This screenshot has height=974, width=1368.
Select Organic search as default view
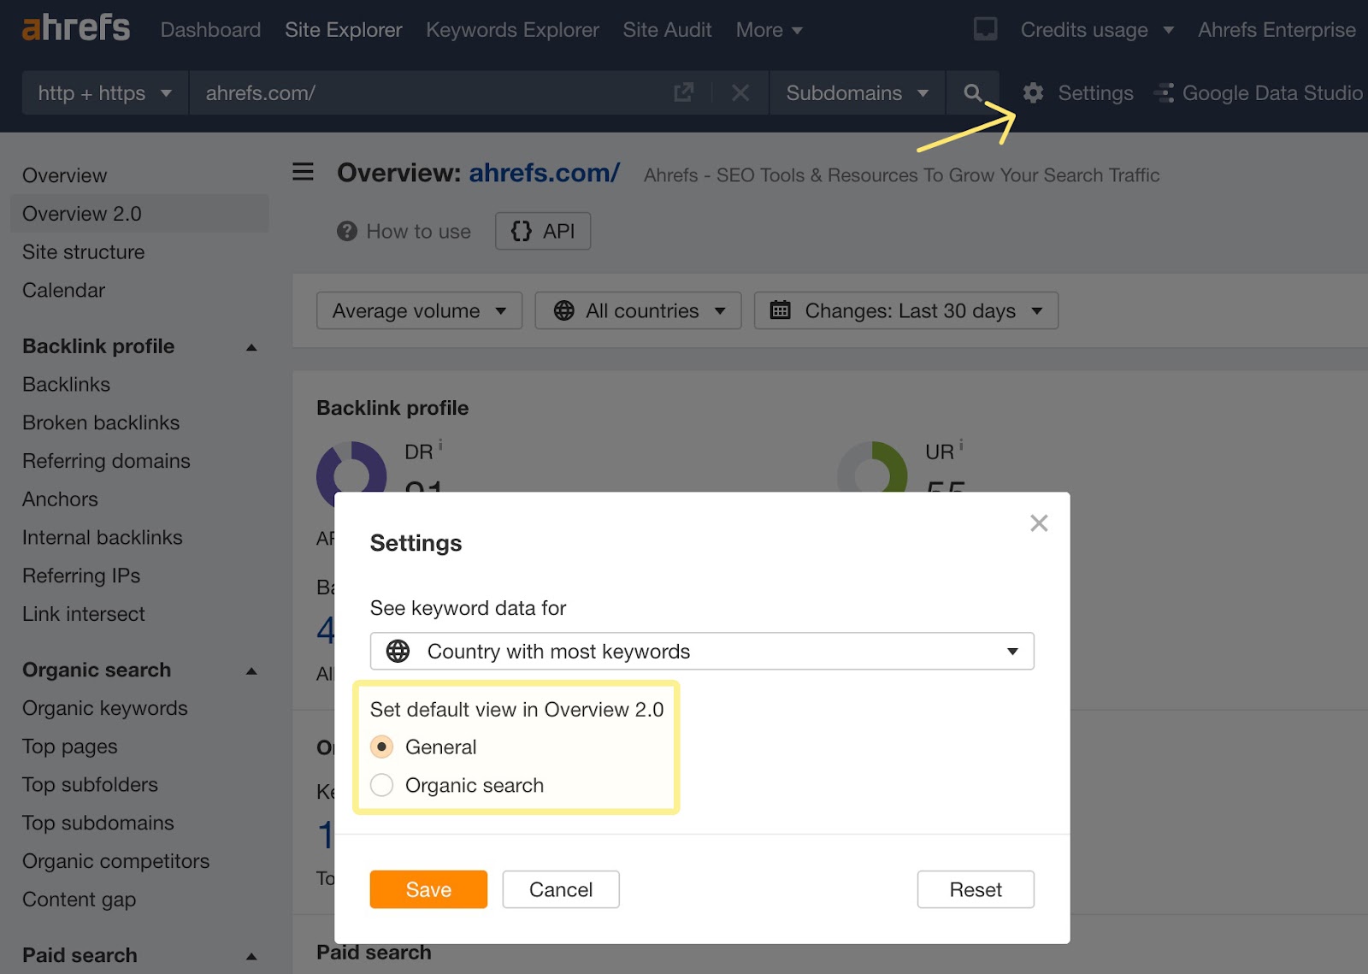[382, 784]
